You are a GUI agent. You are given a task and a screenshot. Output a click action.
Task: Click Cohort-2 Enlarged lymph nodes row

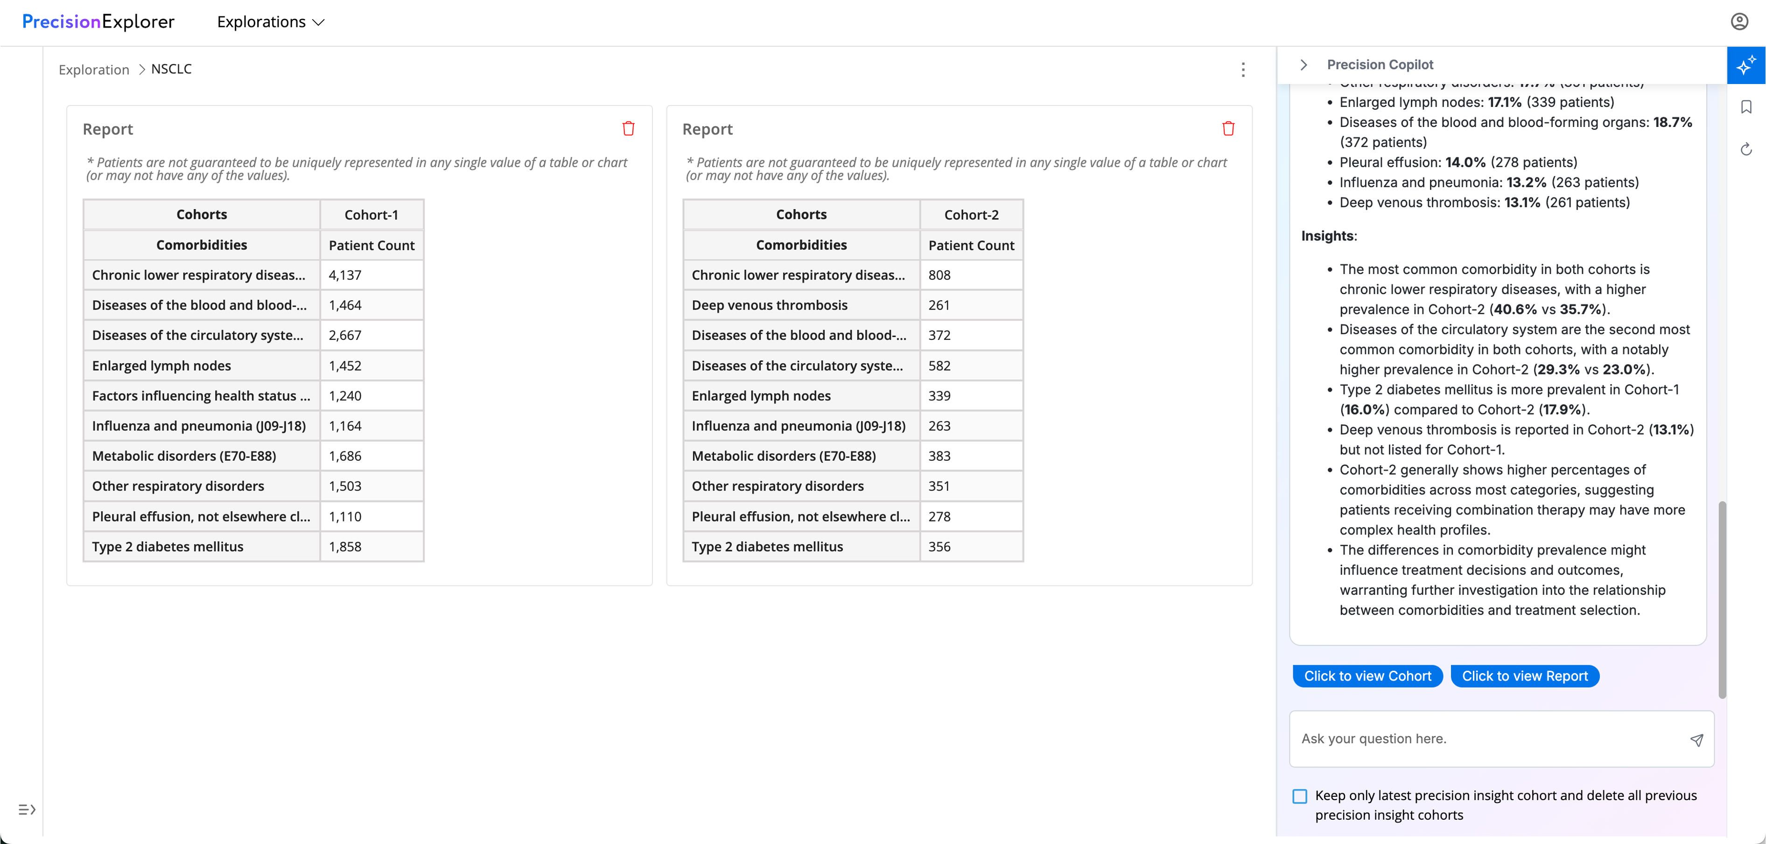pos(853,395)
